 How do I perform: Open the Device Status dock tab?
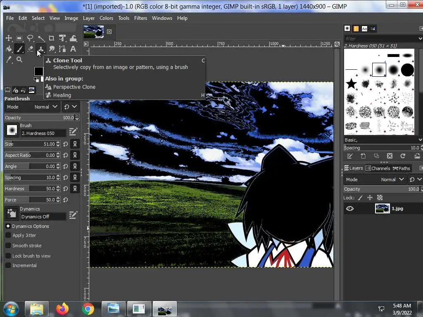[x=15, y=90]
